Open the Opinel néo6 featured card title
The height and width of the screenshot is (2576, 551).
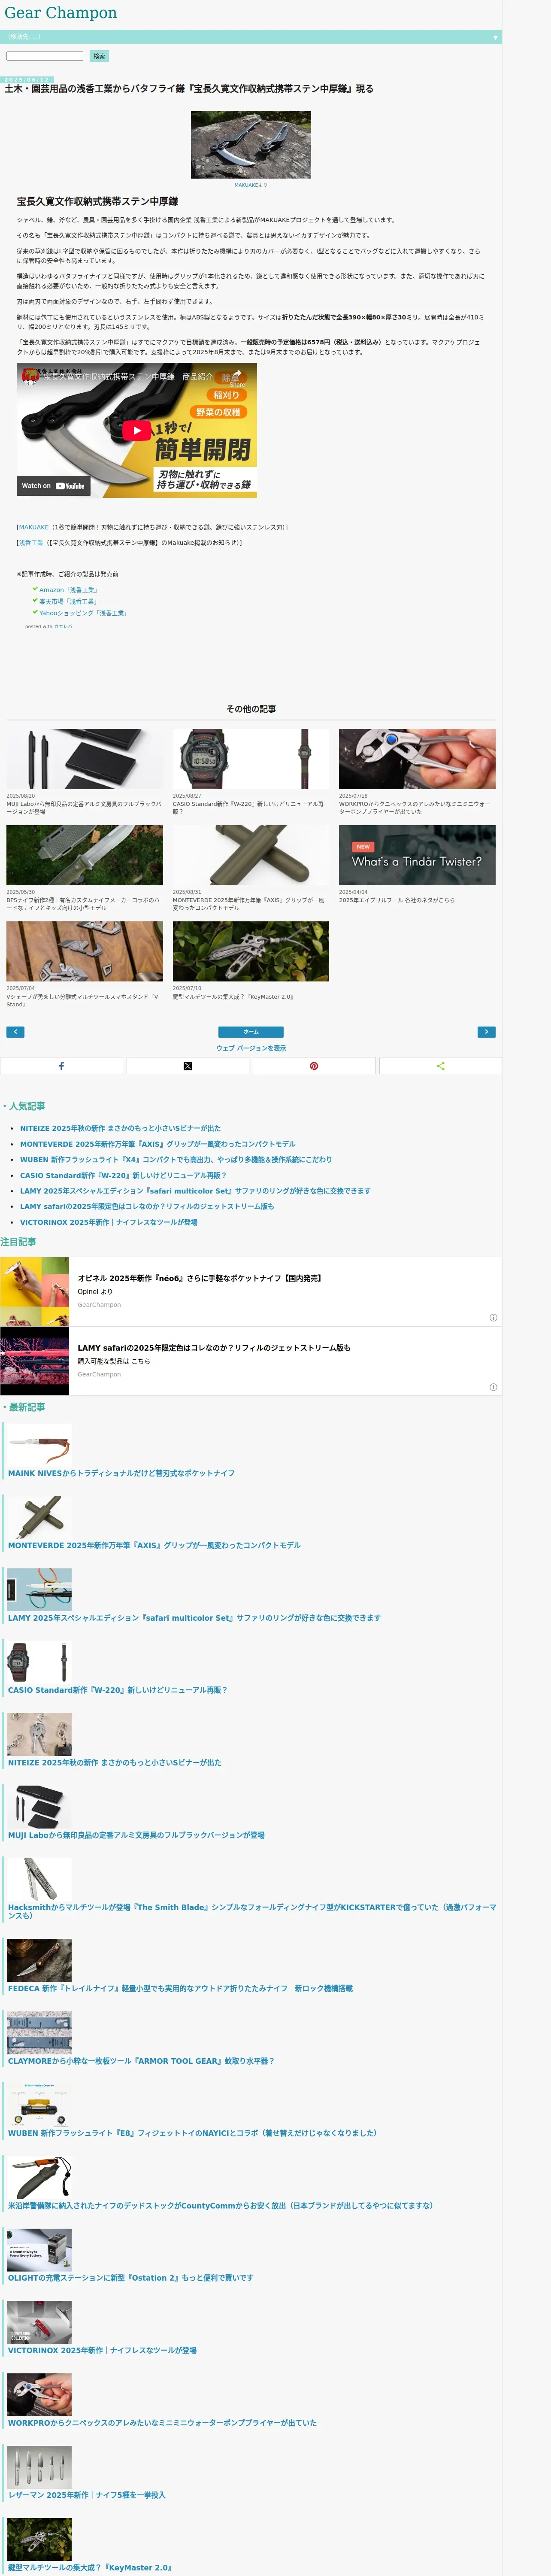click(200, 1278)
